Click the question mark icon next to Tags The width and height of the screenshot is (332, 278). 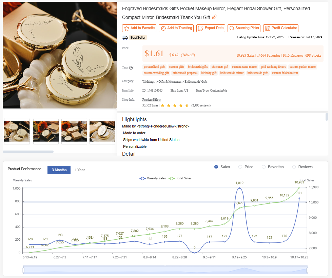(131, 67)
